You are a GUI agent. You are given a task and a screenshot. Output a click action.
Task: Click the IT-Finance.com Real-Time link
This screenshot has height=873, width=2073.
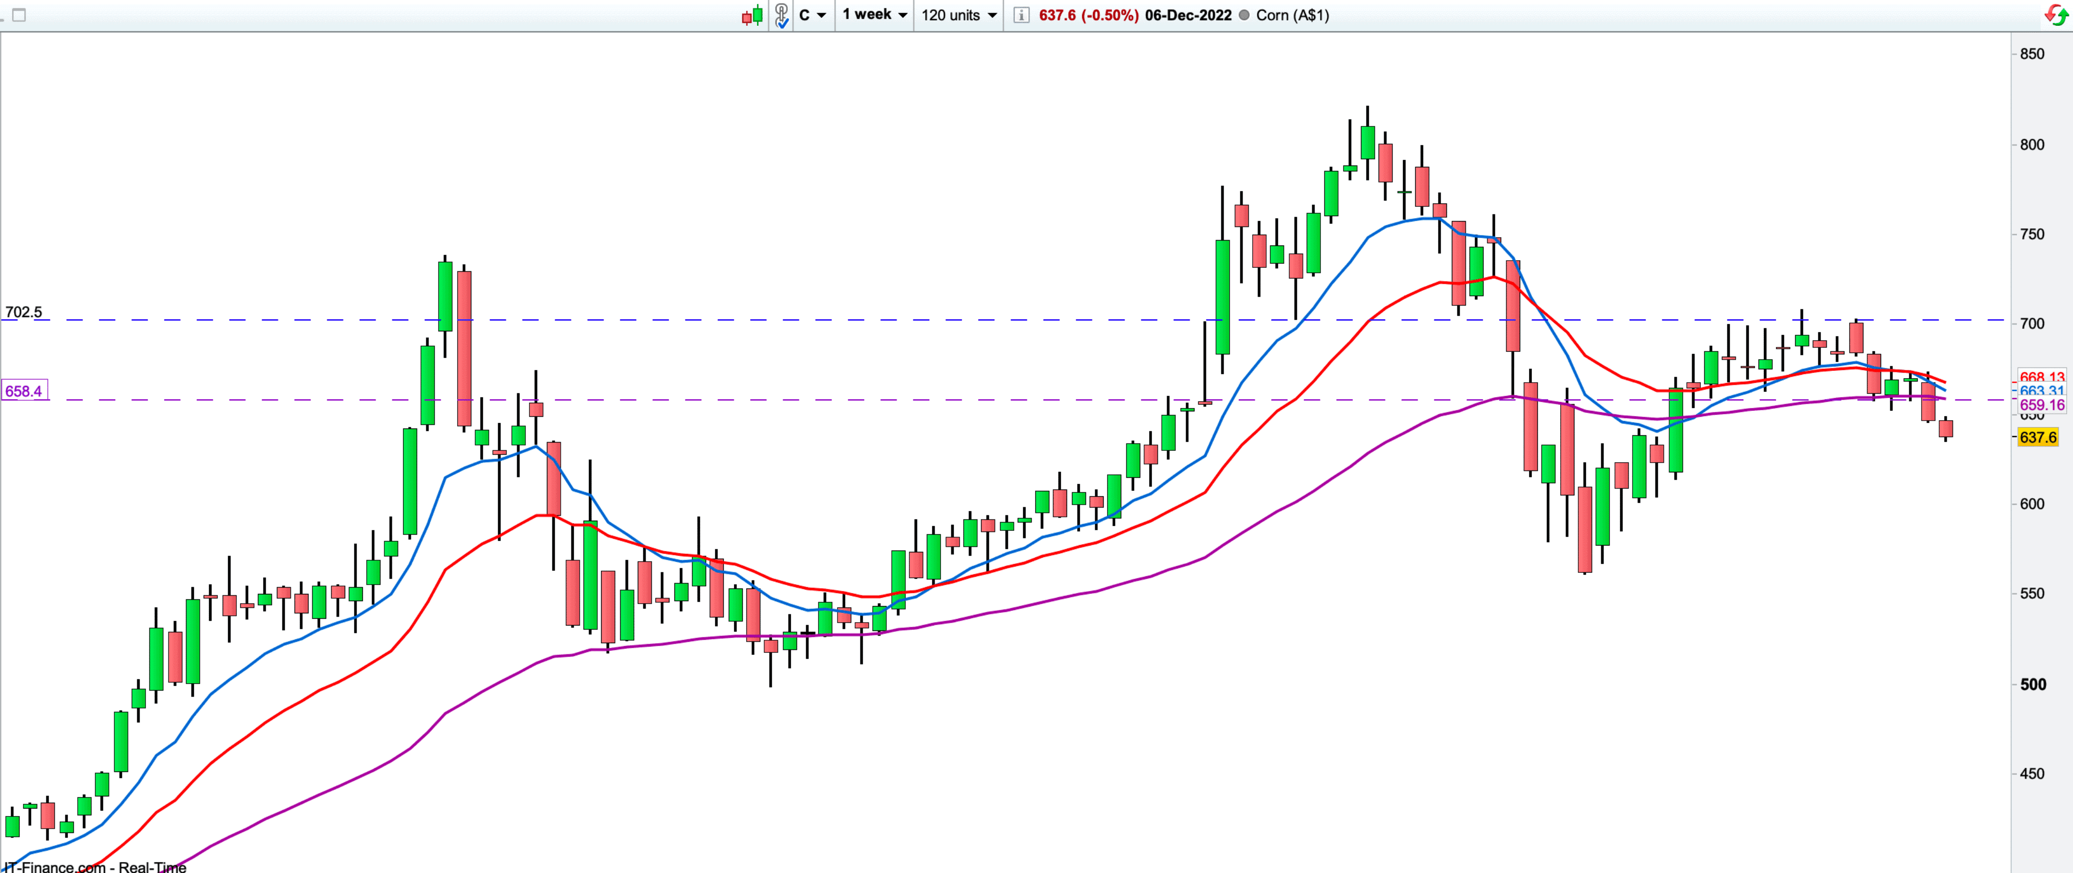click(95, 867)
